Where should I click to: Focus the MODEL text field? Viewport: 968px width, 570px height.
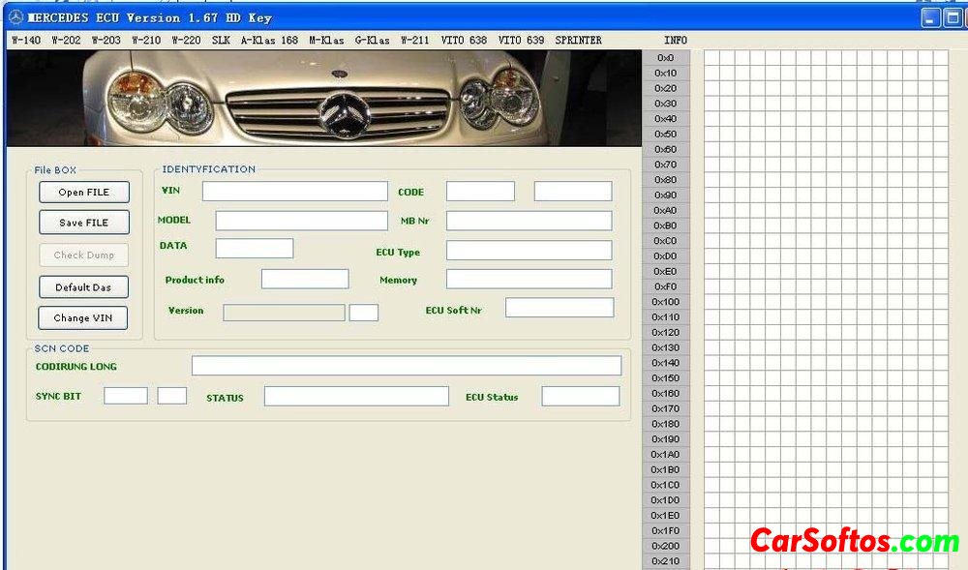point(301,221)
